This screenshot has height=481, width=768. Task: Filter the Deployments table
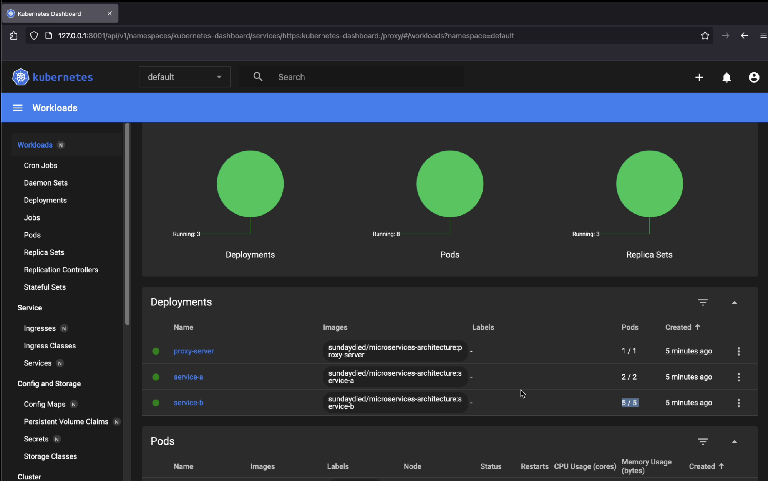[x=703, y=302]
